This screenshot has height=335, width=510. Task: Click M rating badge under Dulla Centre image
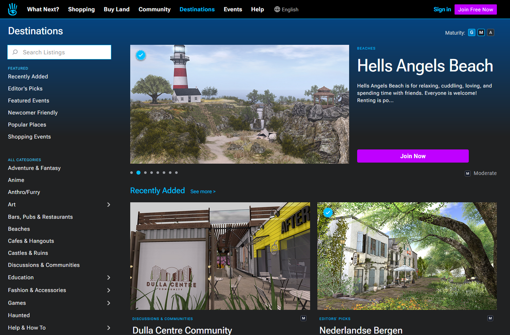click(x=303, y=318)
